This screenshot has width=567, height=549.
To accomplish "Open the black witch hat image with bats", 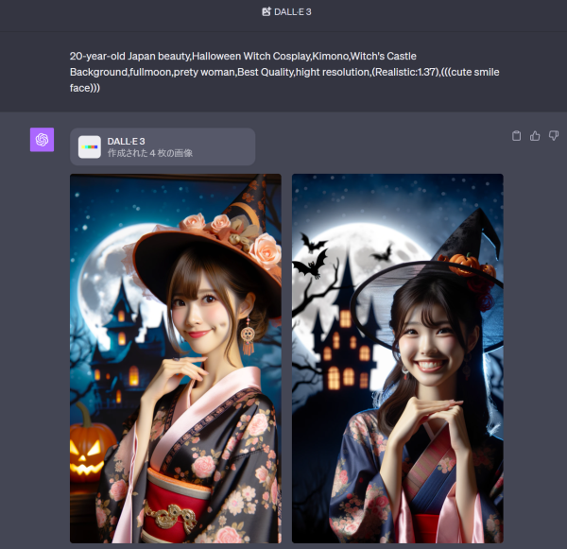I will (x=398, y=358).
